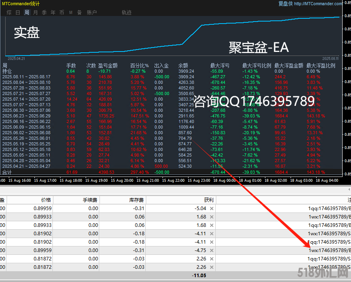This screenshot has width=351, height=282.
Task: Sort orders by 获利 column header
Action: (x=208, y=200)
